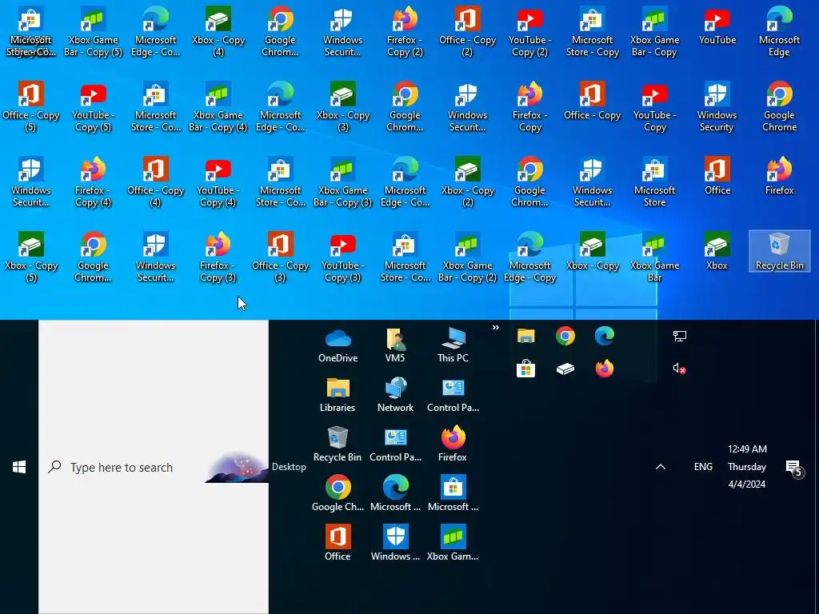Select the Xbox Game Bar - Copy (2) icon
819x614 pixels.
pyautogui.click(x=467, y=258)
